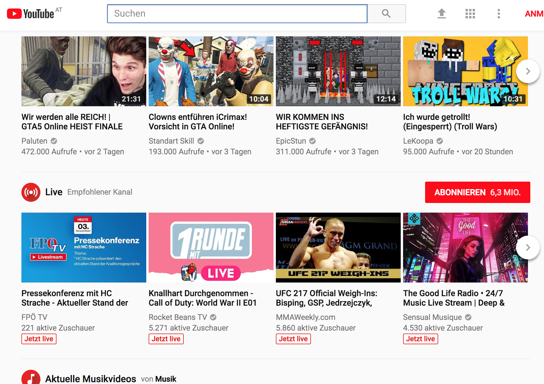Open the Minecraft prison thumbnail
This screenshot has width=544, height=384.
(338, 71)
